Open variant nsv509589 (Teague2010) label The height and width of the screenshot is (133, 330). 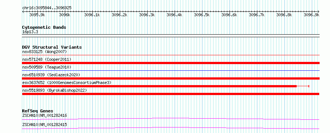point(47,67)
